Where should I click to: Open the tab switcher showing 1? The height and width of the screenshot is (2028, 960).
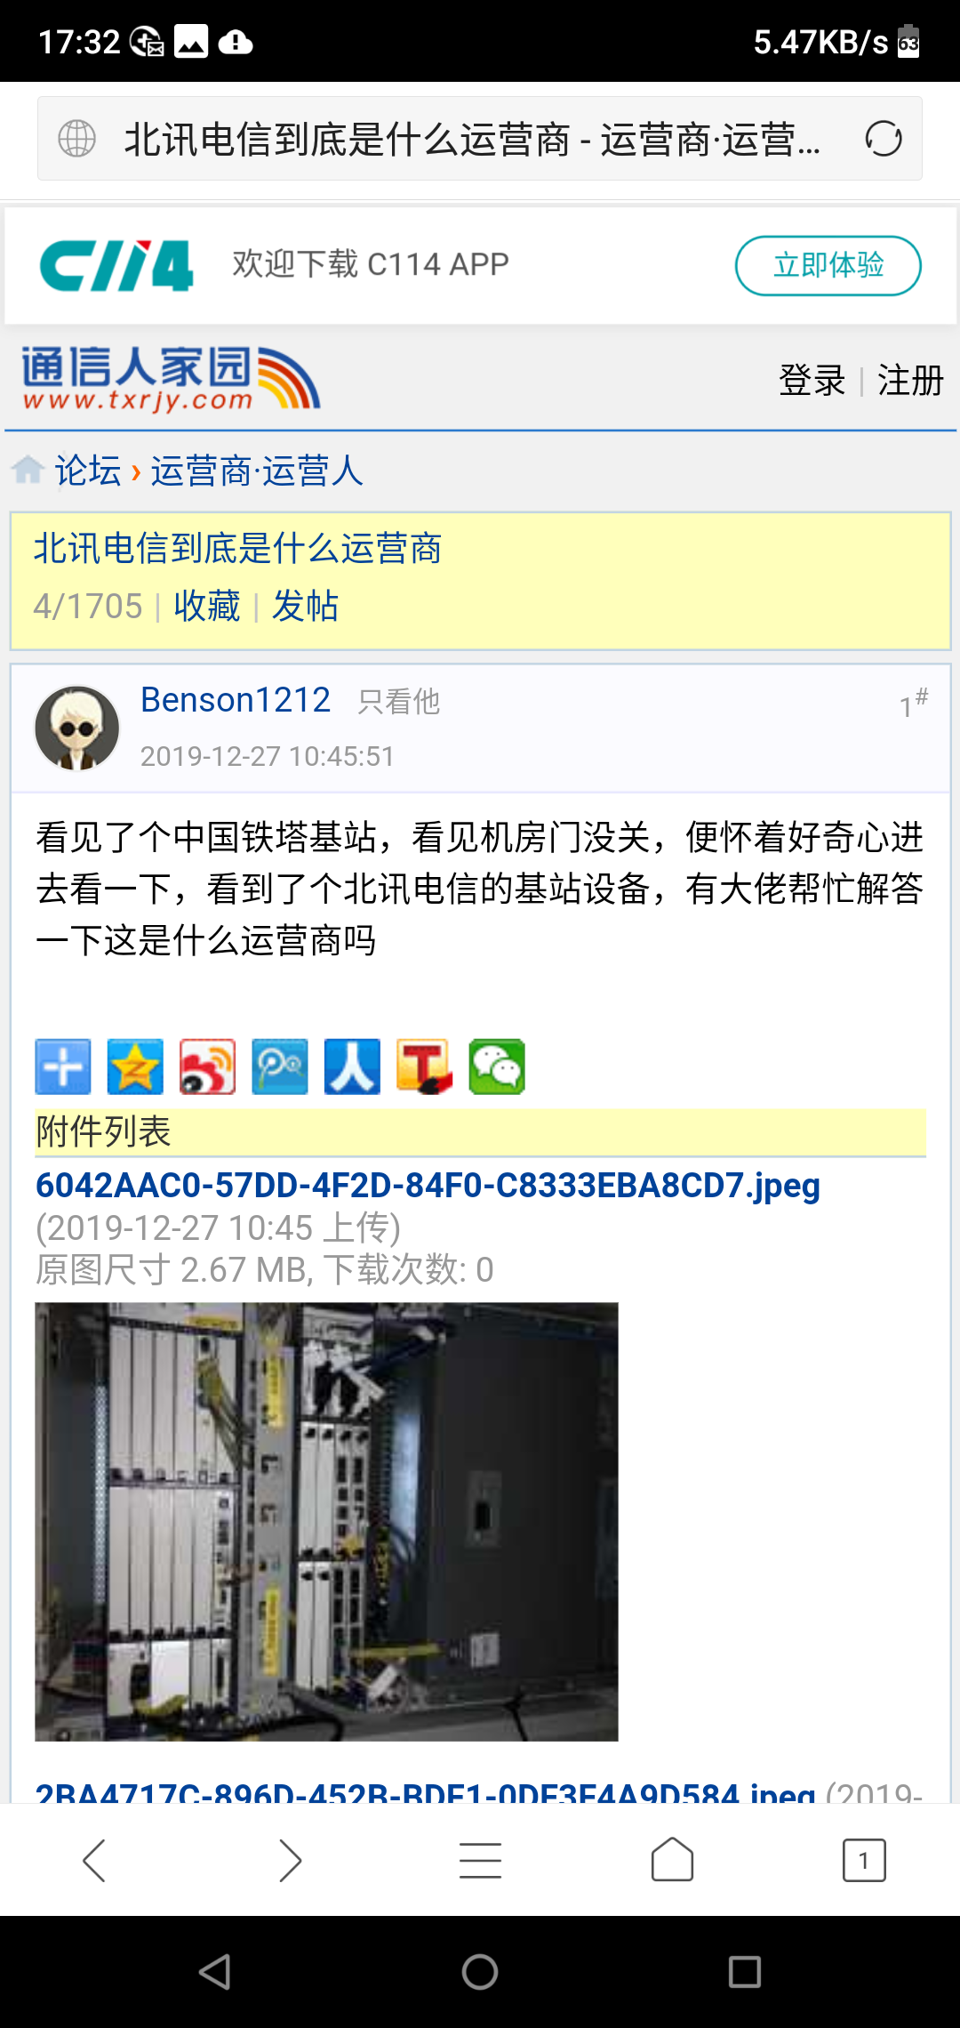pyautogui.click(x=864, y=1860)
